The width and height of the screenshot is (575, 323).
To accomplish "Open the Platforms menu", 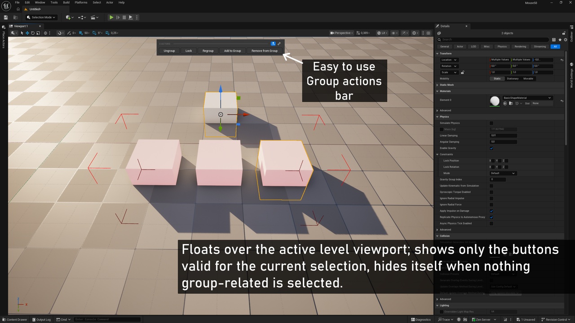I will (81, 2).
